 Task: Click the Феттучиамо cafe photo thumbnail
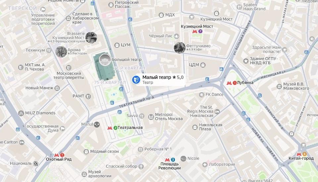point(180,48)
